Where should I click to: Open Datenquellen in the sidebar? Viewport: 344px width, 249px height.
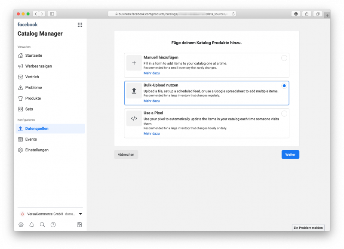[x=50, y=129]
